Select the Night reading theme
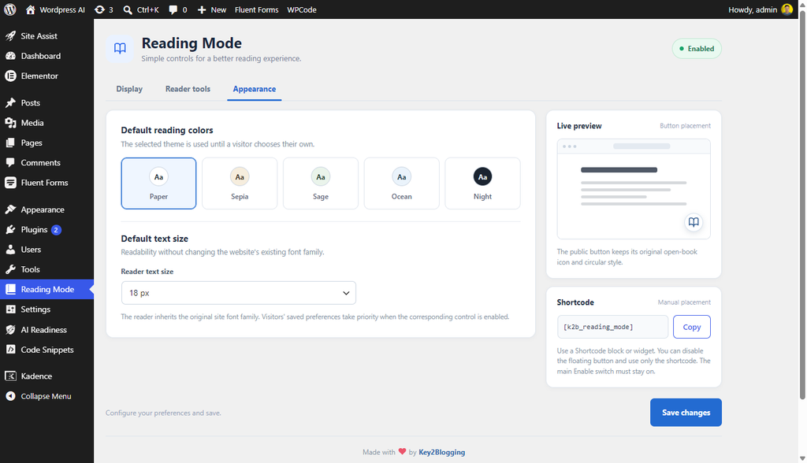This screenshot has width=807, height=463. click(x=483, y=183)
